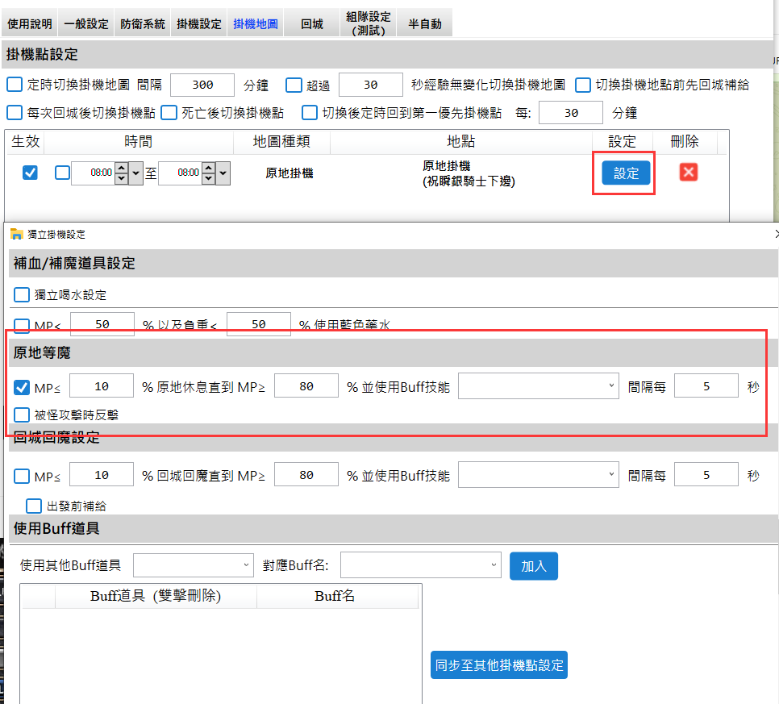Click 間隔每 5 秒 field in 原地等魔
The image size is (779, 704).
[x=706, y=386]
